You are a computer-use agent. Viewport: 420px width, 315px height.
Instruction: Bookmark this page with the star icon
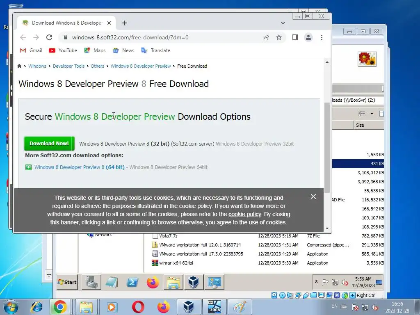[279, 37]
